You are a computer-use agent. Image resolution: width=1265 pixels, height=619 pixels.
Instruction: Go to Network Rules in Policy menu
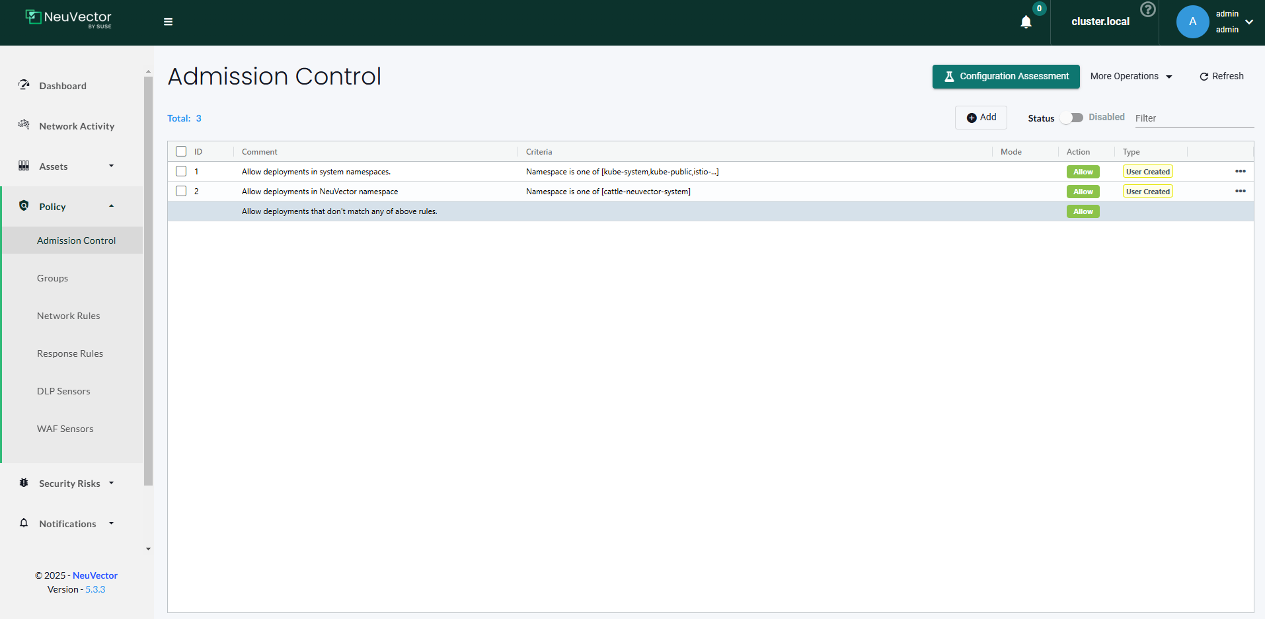(69, 316)
